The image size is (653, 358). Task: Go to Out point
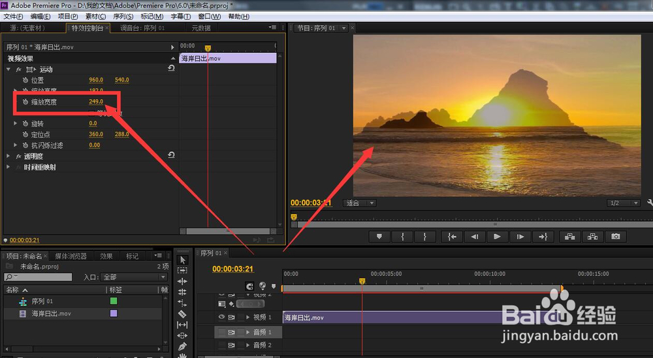point(543,237)
